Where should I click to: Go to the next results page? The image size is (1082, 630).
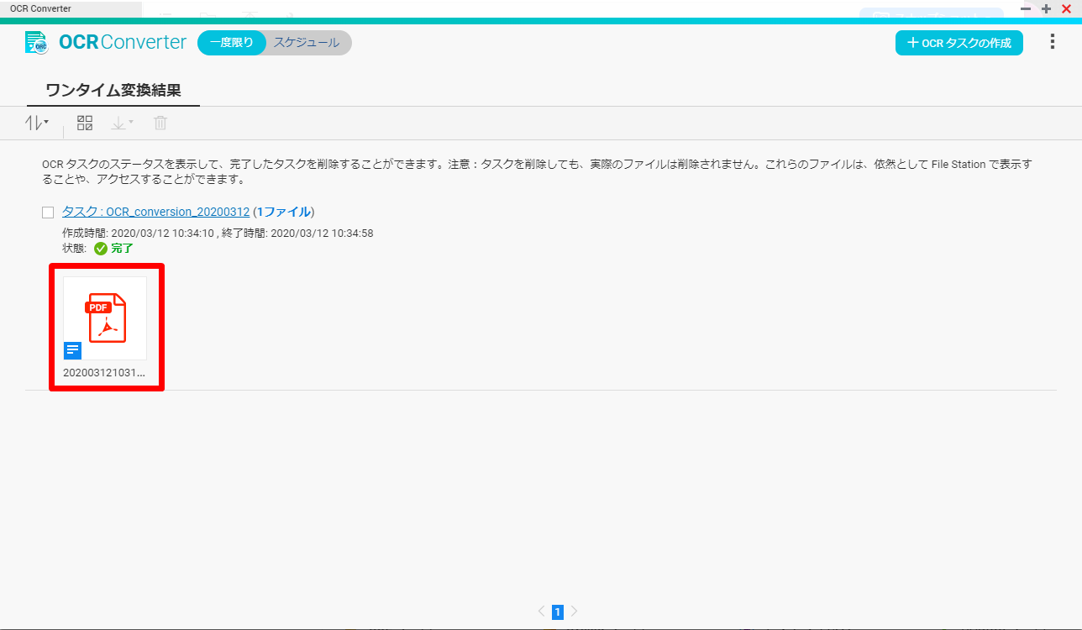(575, 612)
